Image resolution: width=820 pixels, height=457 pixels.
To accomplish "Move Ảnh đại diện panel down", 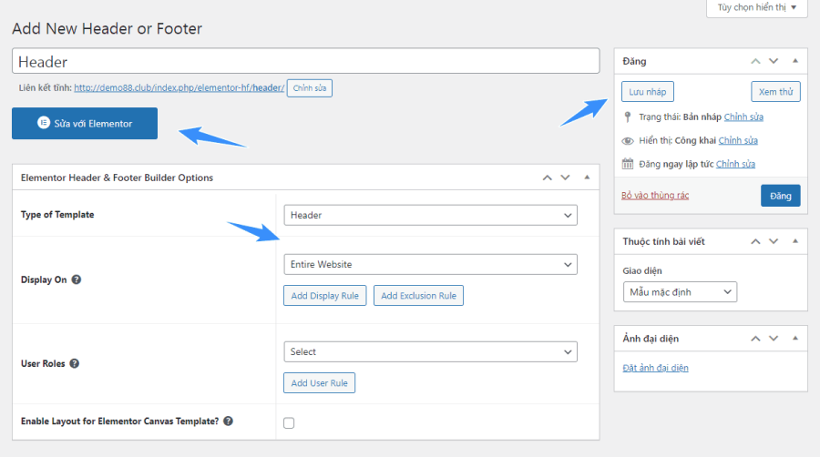I will click(x=774, y=339).
